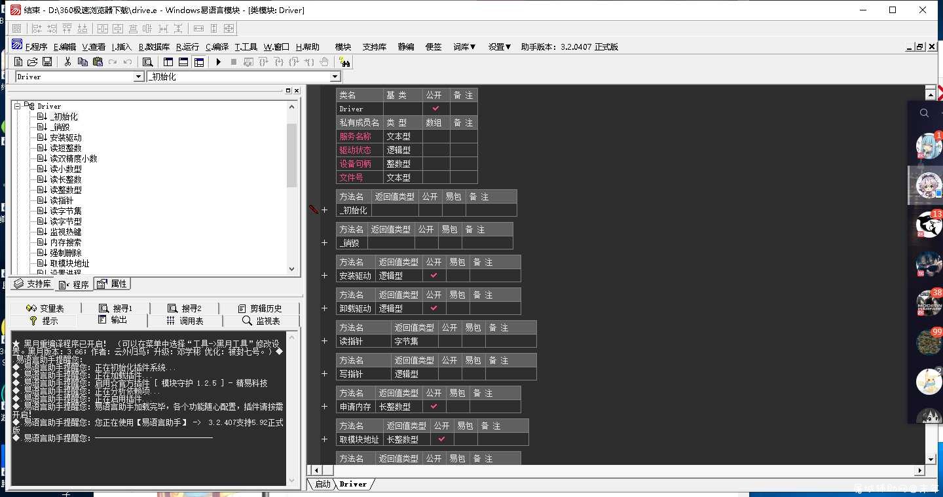
Task: Click the 静编 helper menu button
Action: click(406, 46)
